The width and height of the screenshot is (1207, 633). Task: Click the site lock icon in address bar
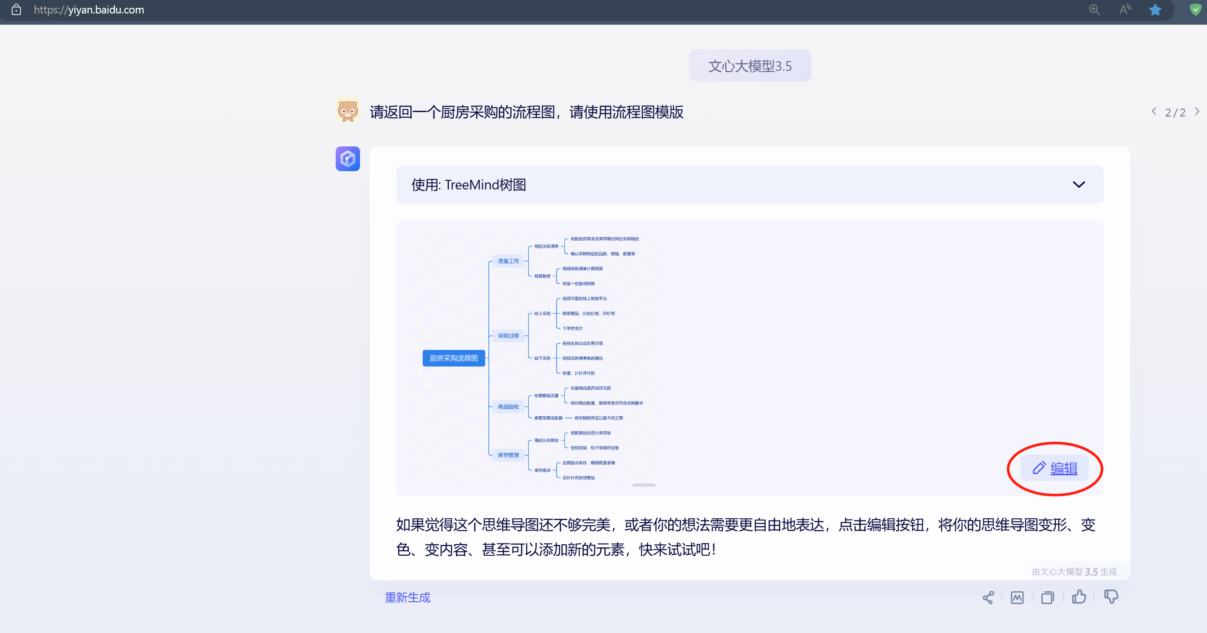(17, 10)
